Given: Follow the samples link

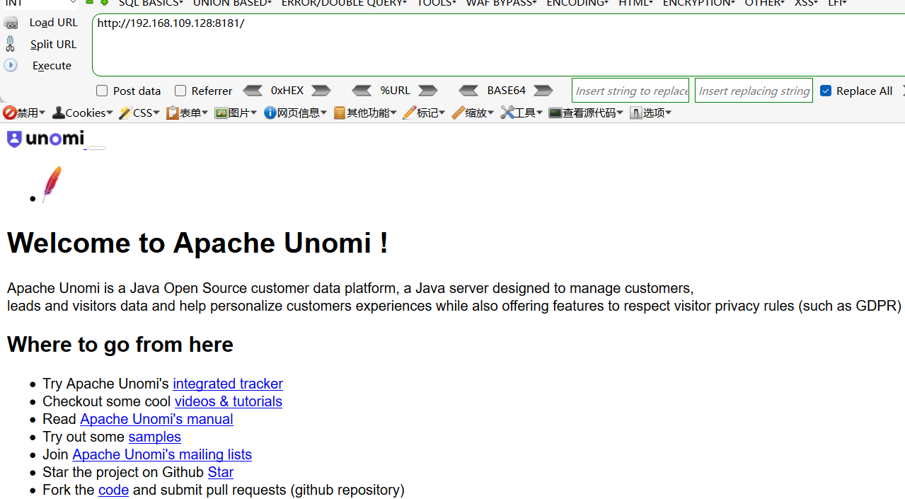Looking at the screenshot, I should coord(155,437).
